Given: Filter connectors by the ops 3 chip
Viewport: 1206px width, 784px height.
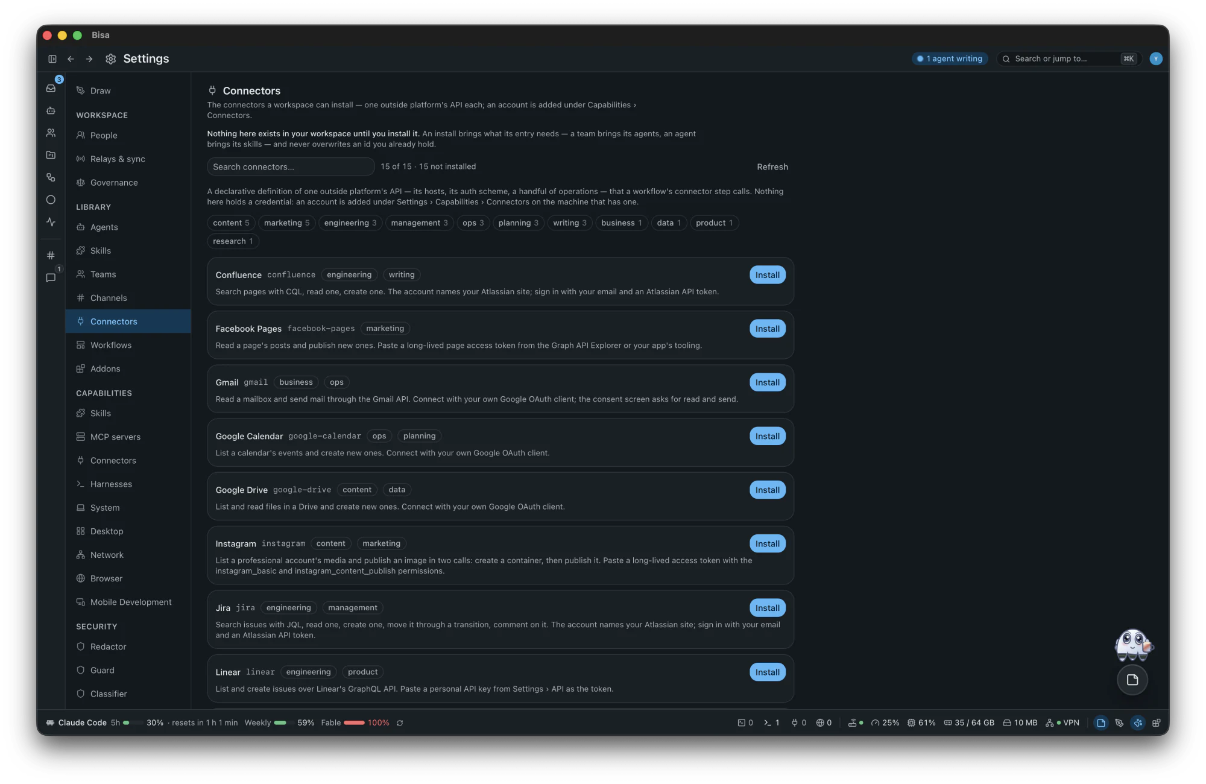Looking at the screenshot, I should pos(473,223).
